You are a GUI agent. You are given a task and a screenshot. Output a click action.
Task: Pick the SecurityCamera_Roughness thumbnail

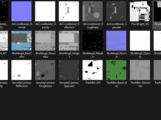click(45, 70)
